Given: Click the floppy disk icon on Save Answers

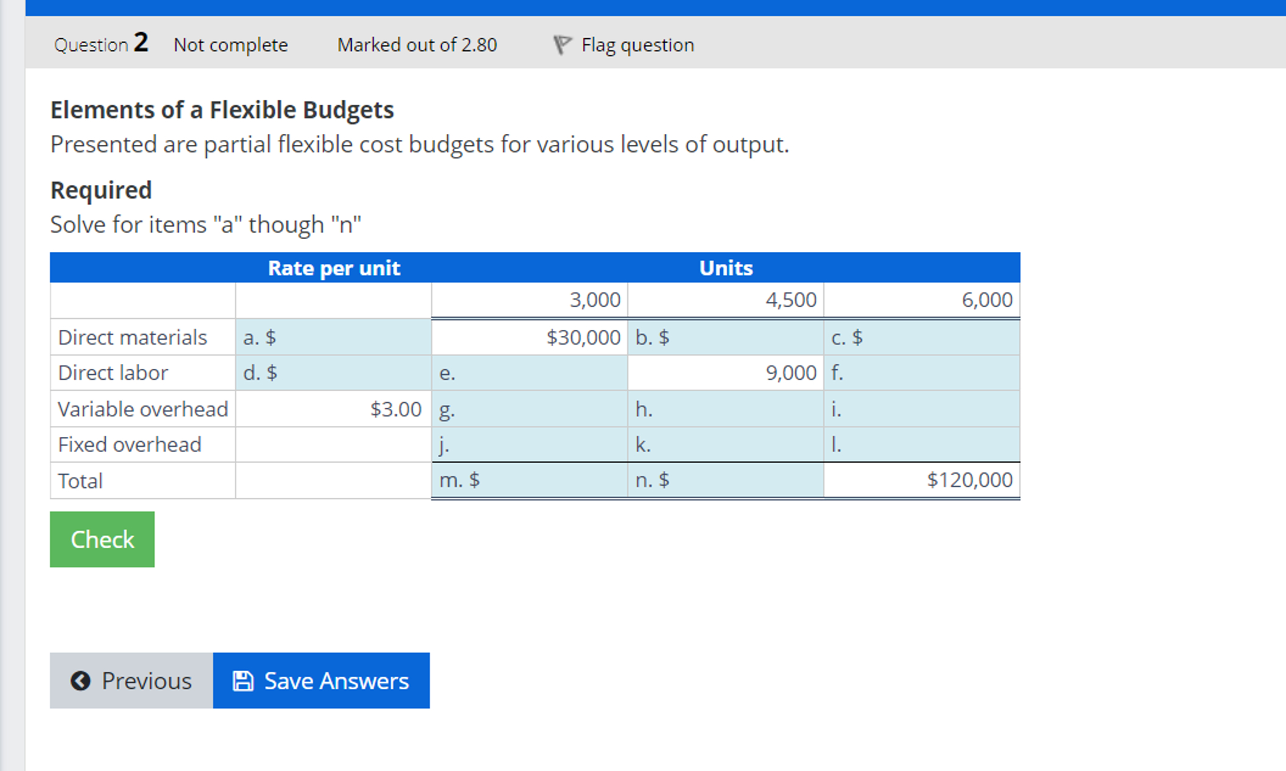Looking at the screenshot, I should (x=243, y=681).
